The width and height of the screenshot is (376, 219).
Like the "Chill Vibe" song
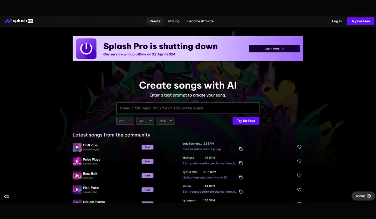coord(299,147)
